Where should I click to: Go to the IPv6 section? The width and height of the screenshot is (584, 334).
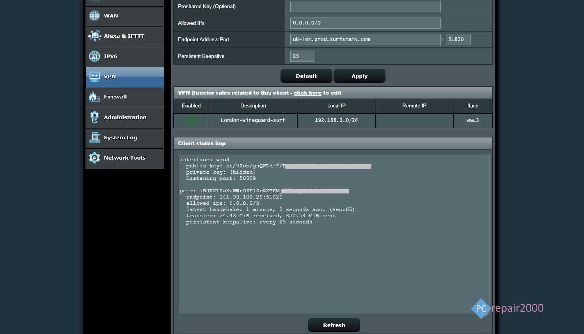pos(125,57)
